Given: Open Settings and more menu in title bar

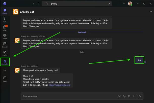Looking at the screenshot, I should click(x=124, y=4).
